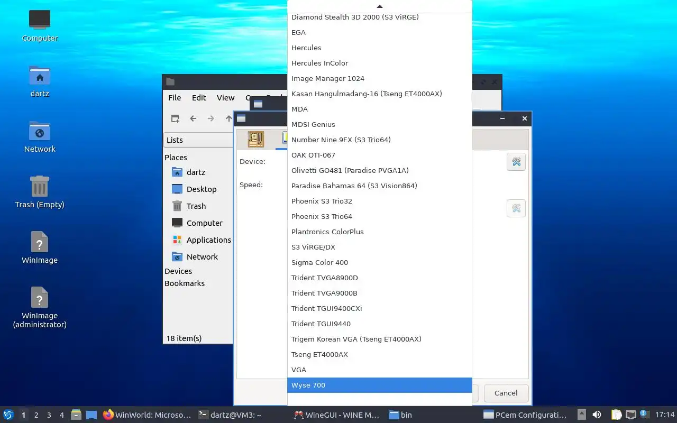Open the Lists dropdown in file manager sidebar
The width and height of the screenshot is (677, 423).
199,140
